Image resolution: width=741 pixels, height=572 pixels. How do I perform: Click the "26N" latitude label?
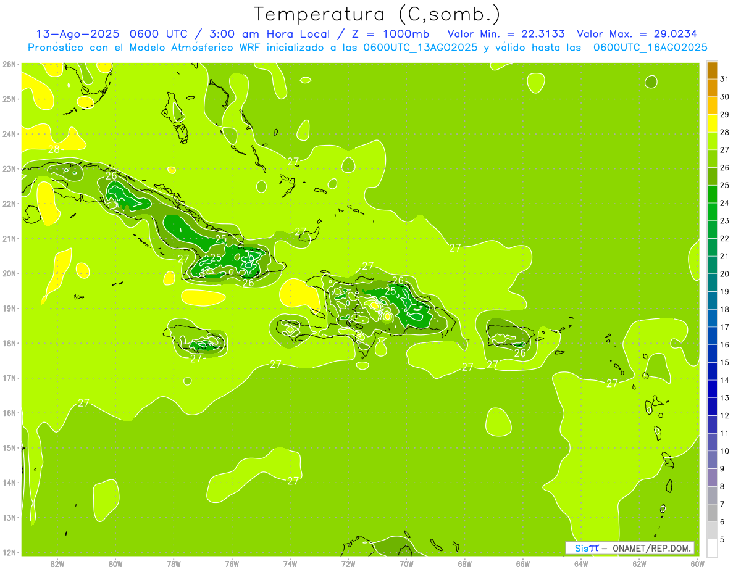(9, 64)
